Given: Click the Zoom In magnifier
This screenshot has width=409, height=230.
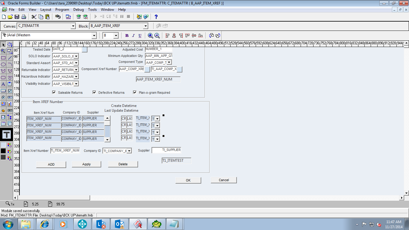Looking at the screenshot, I should (150, 36).
